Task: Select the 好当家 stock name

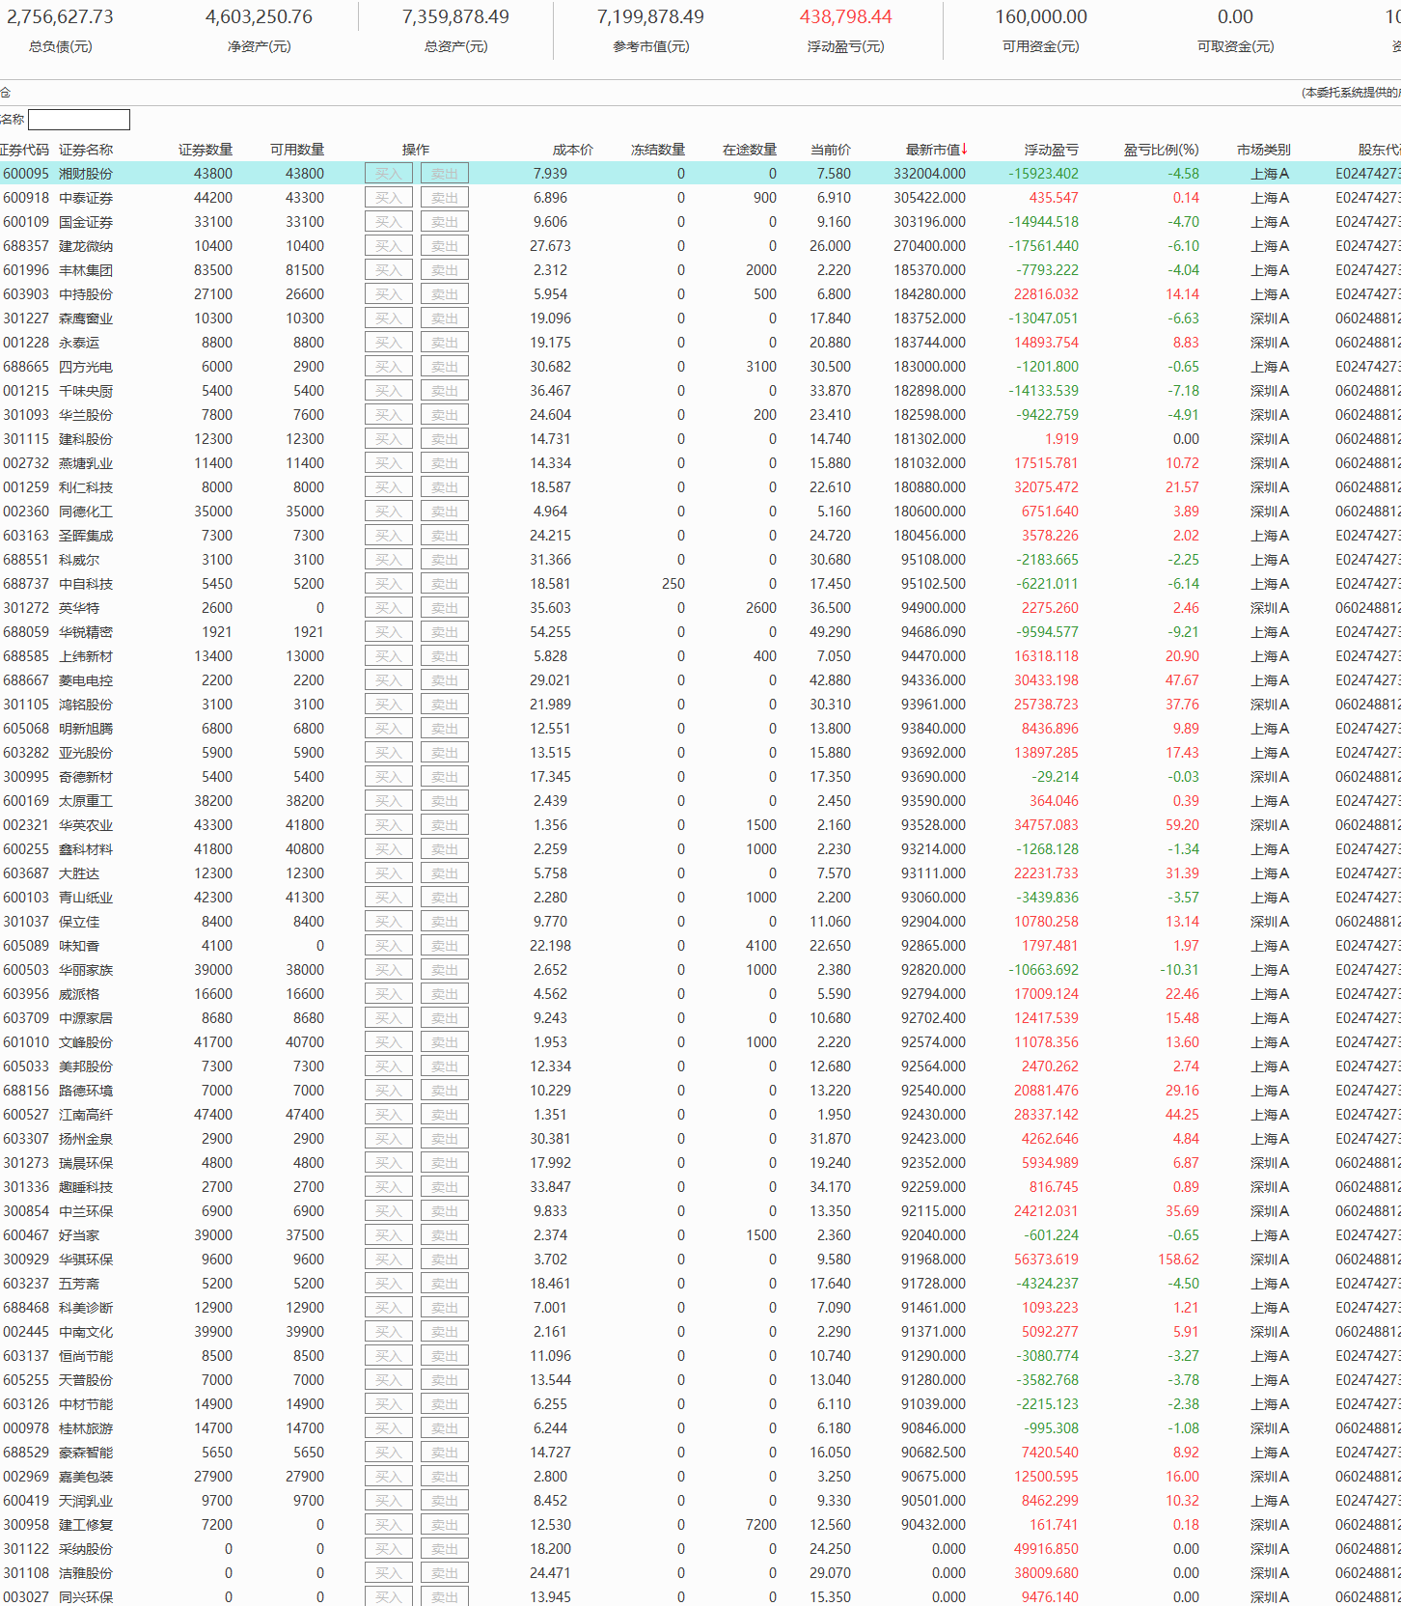Action: point(79,1235)
